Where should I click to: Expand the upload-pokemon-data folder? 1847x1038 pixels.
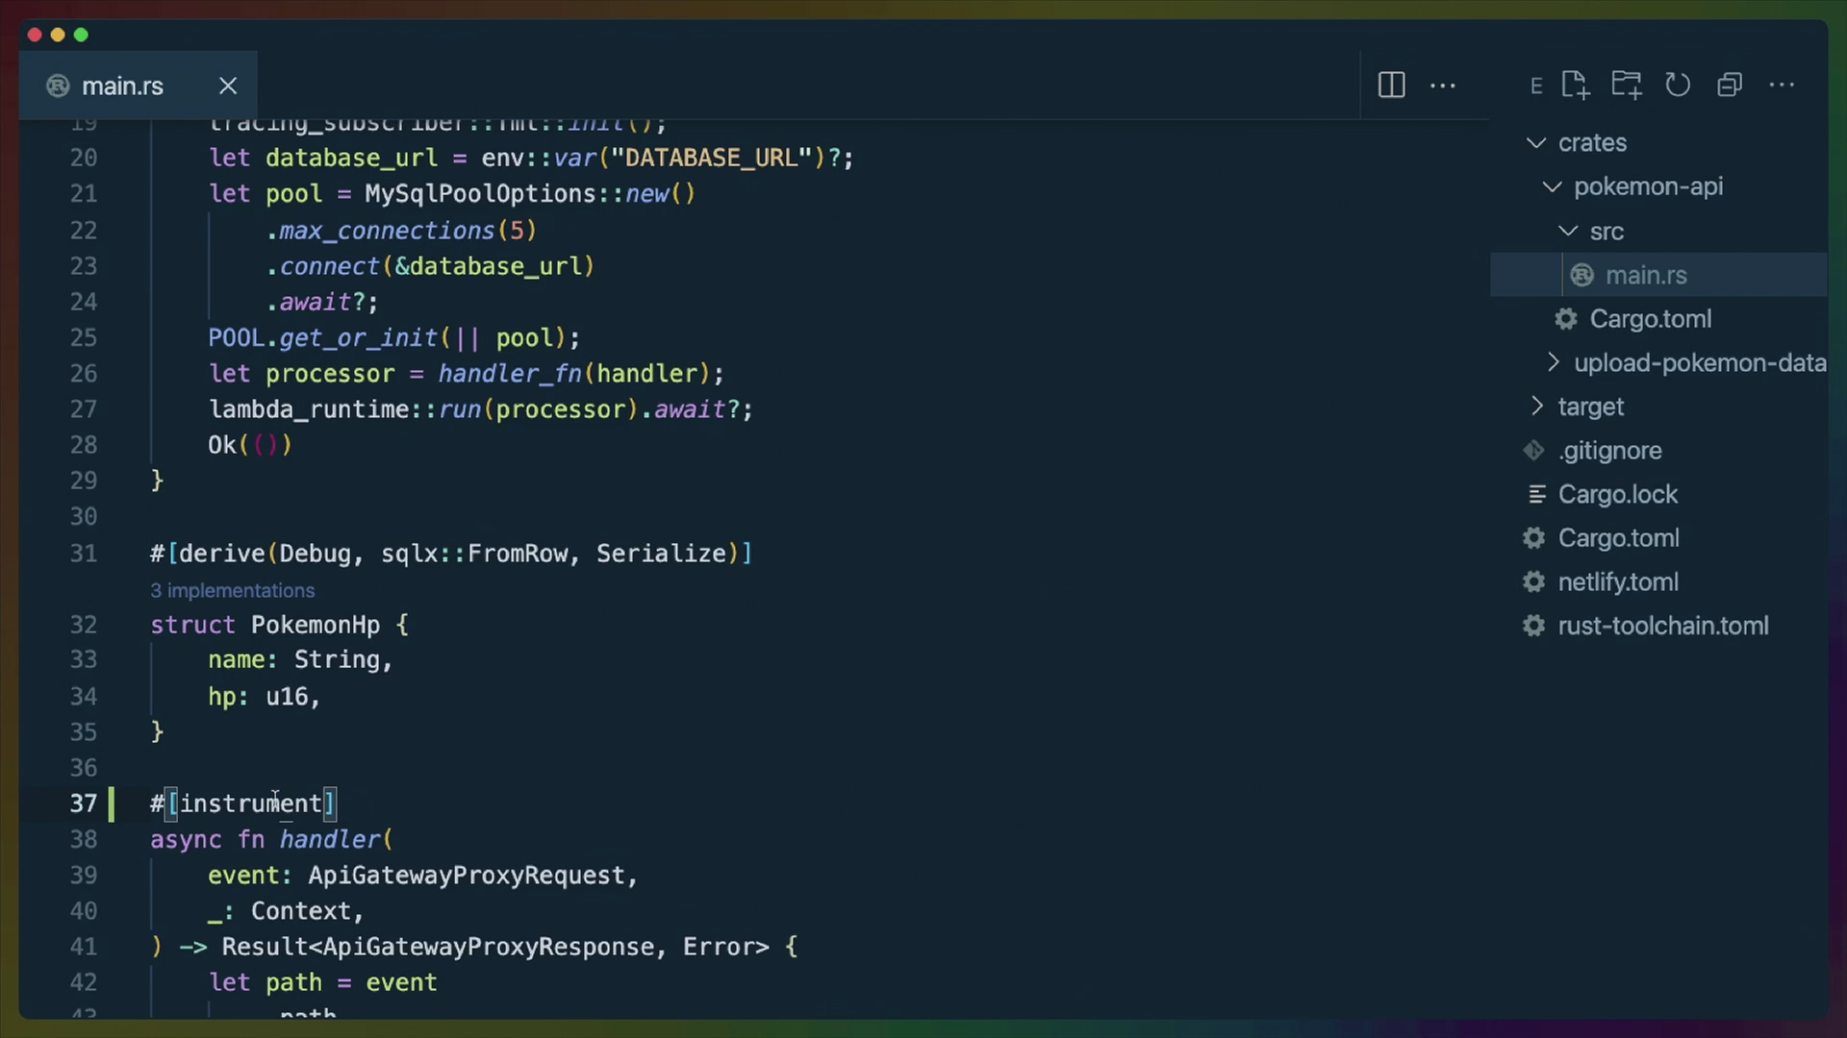tap(1553, 362)
